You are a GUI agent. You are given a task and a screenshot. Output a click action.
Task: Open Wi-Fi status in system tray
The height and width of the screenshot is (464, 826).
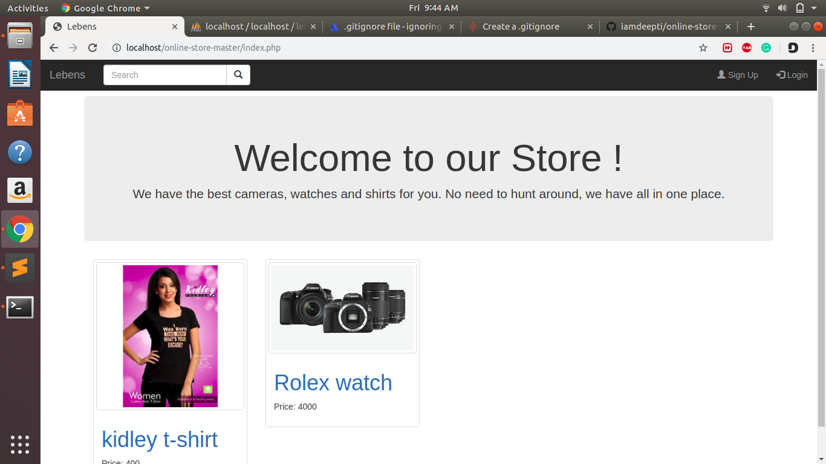click(x=766, y=8)
